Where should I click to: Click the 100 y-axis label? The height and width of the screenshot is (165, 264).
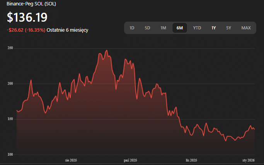point(10,155)
